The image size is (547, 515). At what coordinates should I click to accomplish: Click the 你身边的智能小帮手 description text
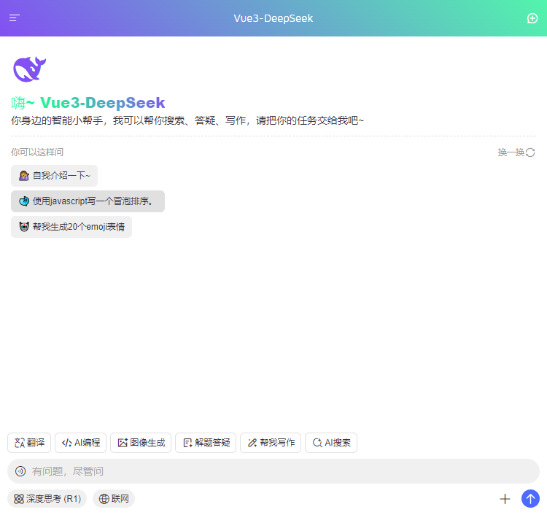pos(187,120)
